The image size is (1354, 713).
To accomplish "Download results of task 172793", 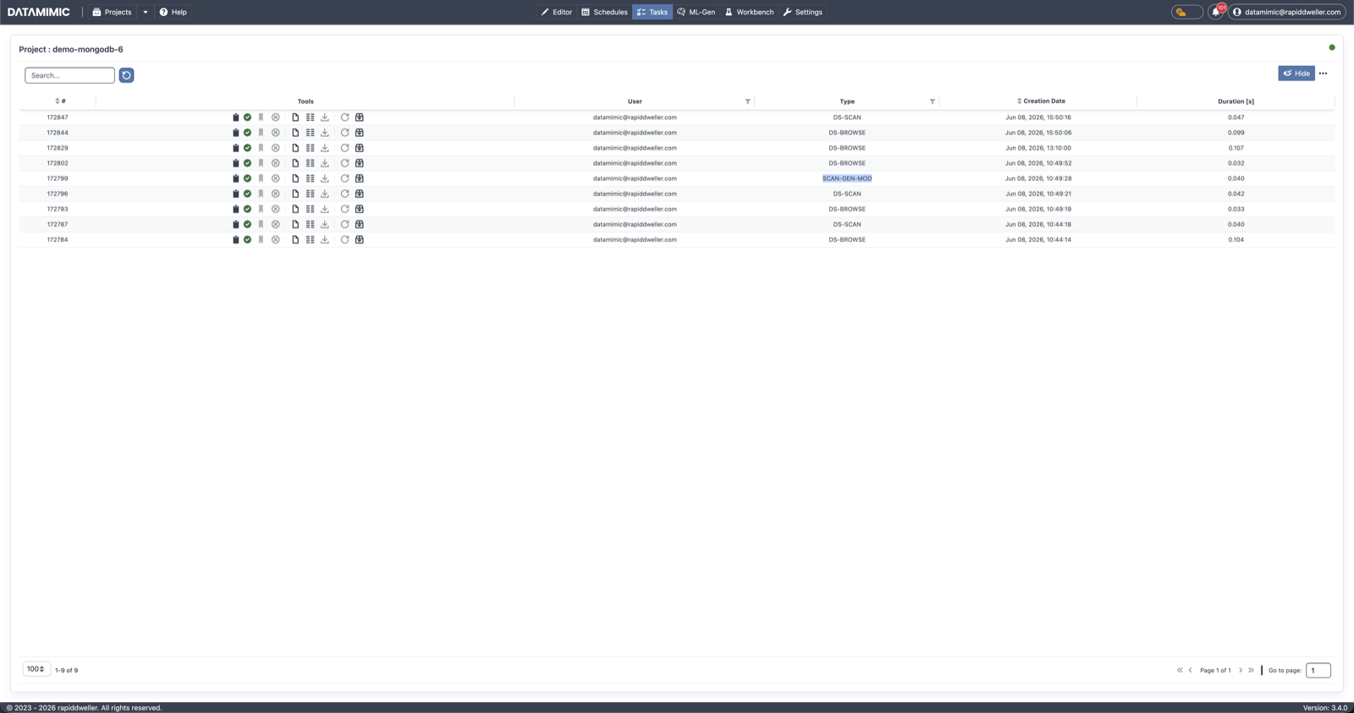I will pyautogui.click(x=324, y=209).
